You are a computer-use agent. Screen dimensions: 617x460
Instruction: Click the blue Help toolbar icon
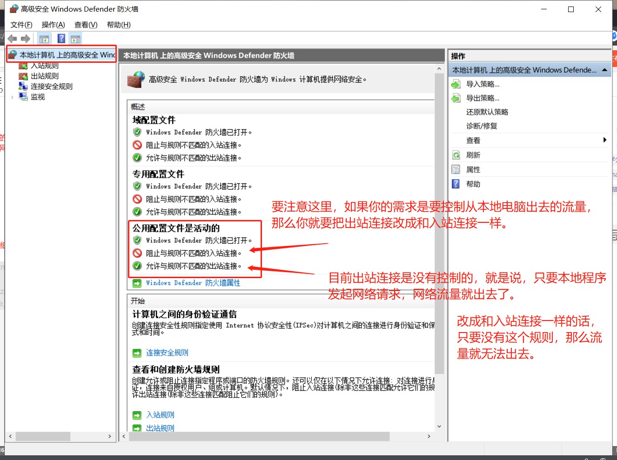click(x=61, y=39)
